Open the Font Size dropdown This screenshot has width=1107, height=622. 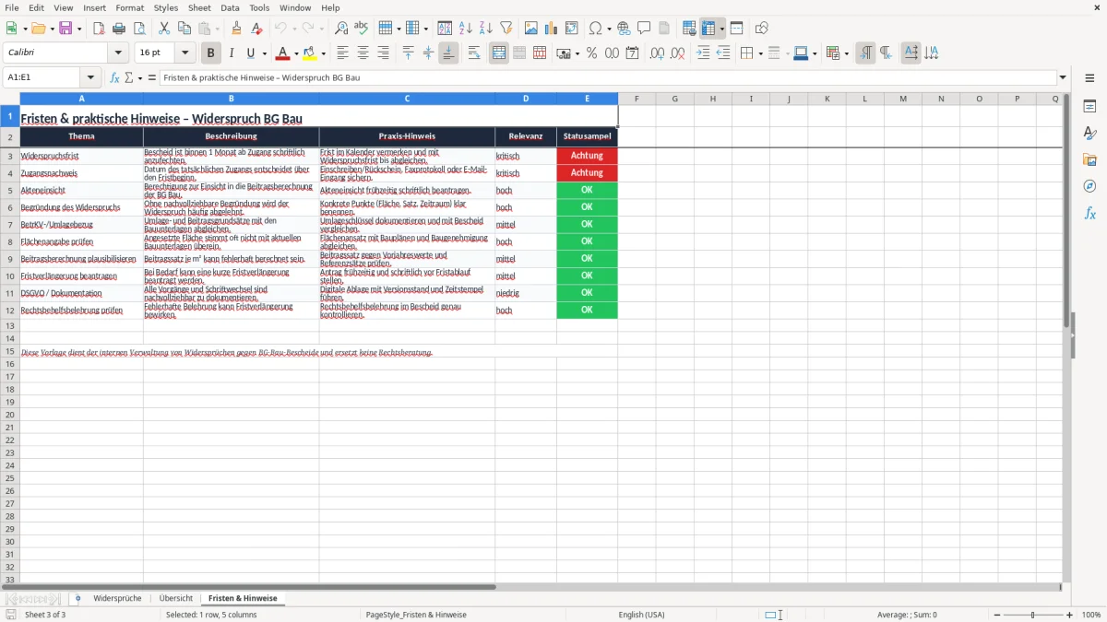184,53
